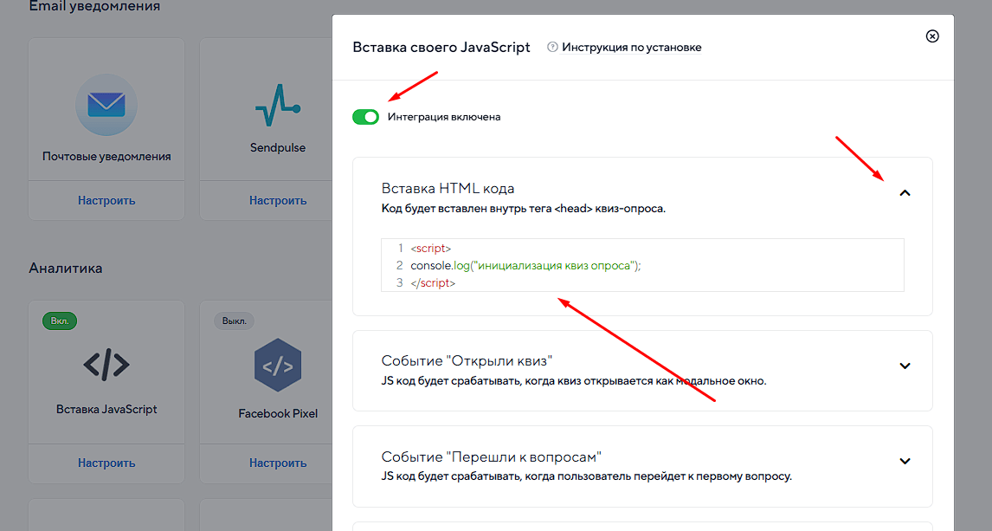This screenshot has height=531, width=992.
Task: Click the gray Выкл. status badge
Action: [234, 321]
